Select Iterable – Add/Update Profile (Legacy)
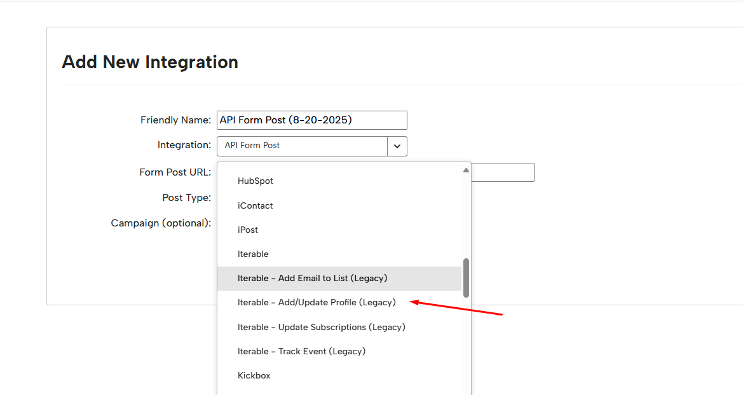The width and height of the screenshot is (743, 395). click(317, 303)
